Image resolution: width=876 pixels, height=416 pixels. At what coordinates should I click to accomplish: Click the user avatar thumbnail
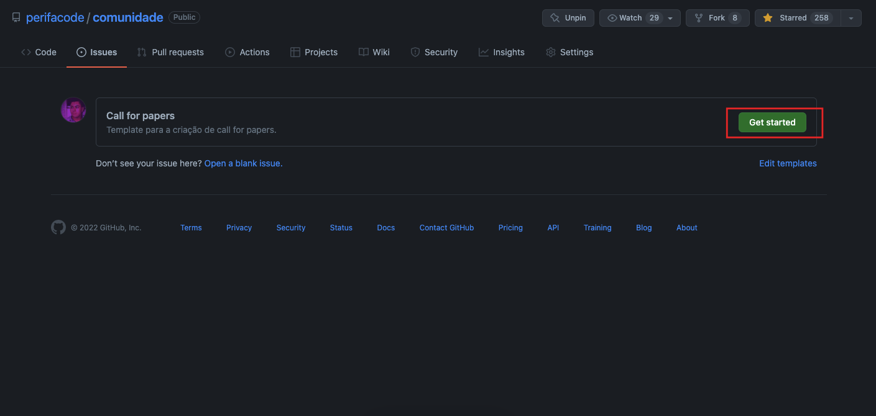(x=73, y=110)
